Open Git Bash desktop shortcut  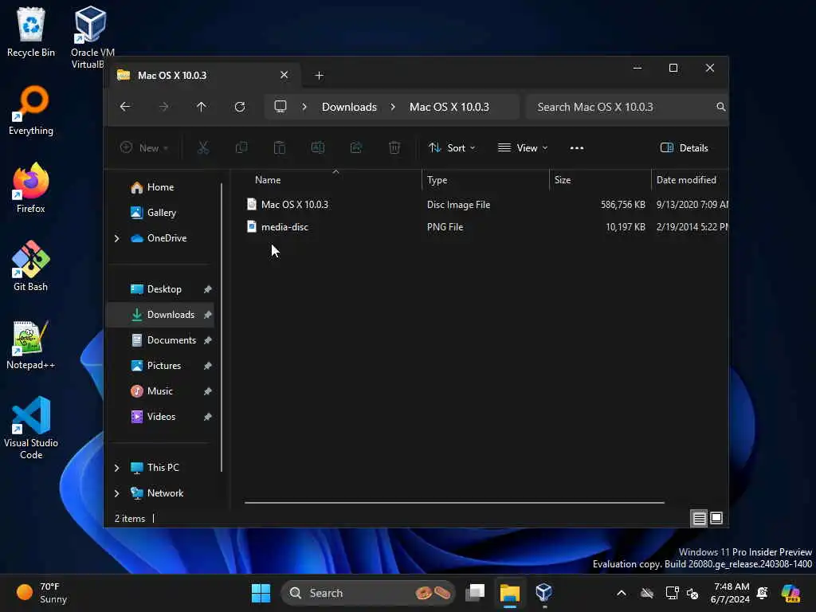tap(31, 266)
